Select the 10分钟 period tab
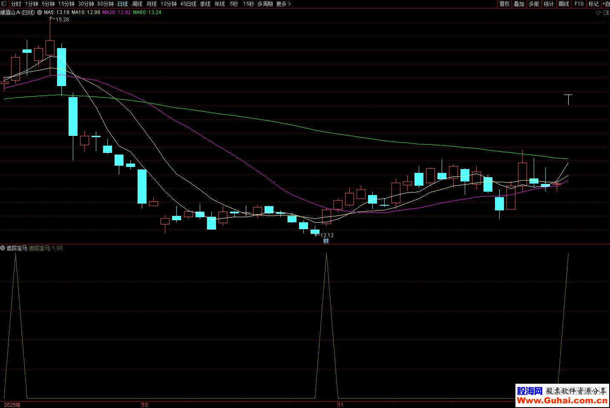 [x=169, y=4]
